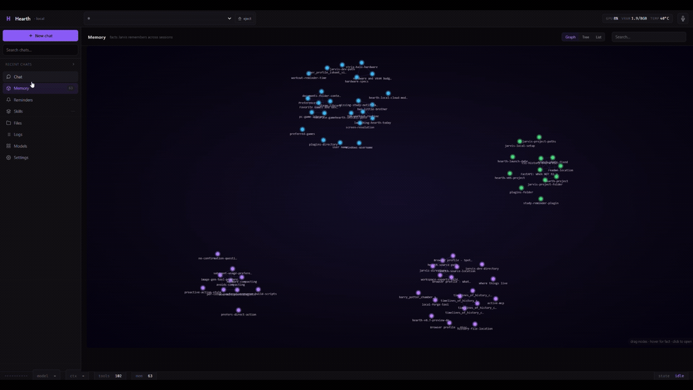
Task: Open the ctx dropdown in status bar
Action: [x=77, y=376]
